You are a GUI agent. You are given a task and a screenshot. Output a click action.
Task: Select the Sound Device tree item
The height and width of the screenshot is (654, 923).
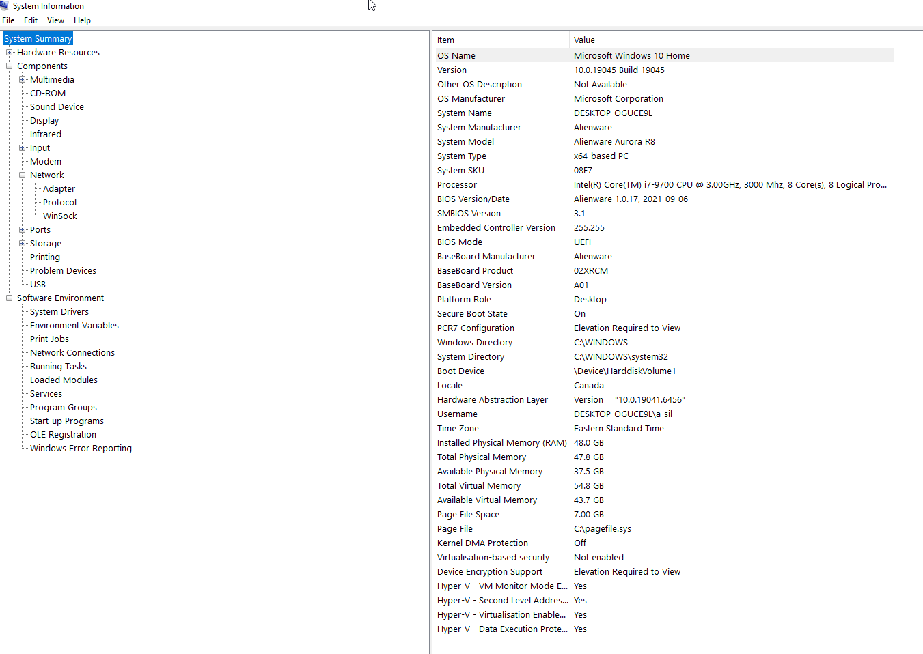tap(57, 107)
